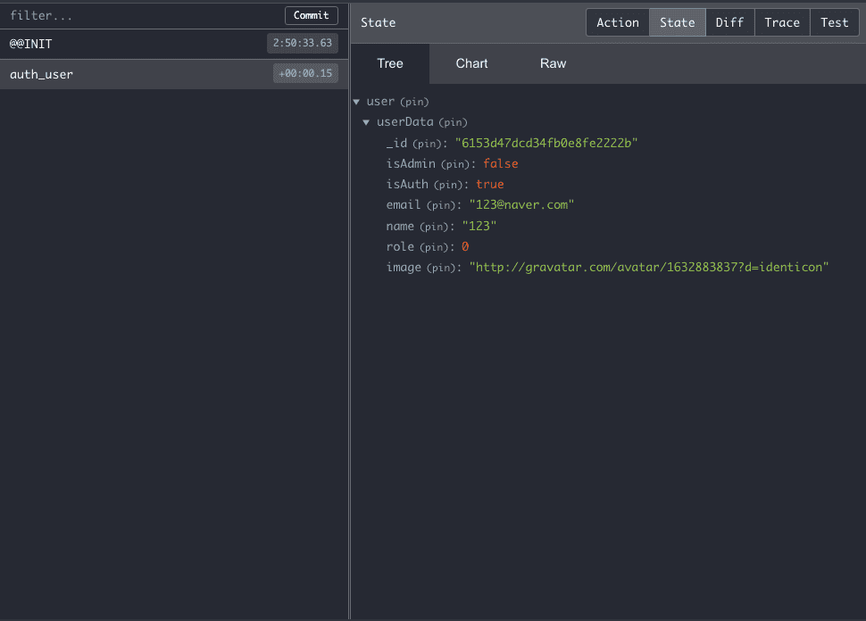This screenshot has height=621, width=866.
Task: Click the _id key in state tree
Action: click(x=396, y=143)
